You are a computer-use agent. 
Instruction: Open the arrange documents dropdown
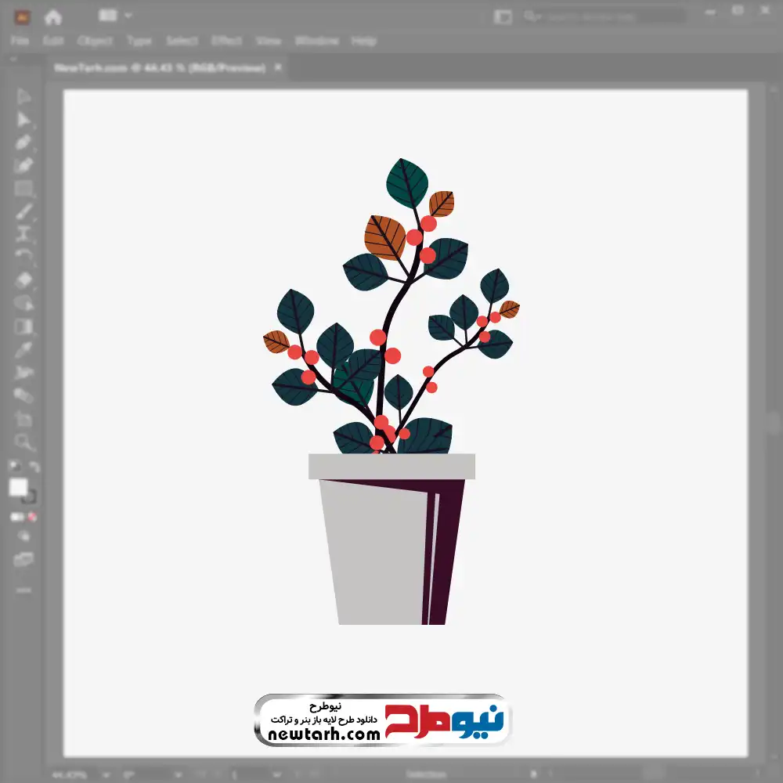[117, 16]
